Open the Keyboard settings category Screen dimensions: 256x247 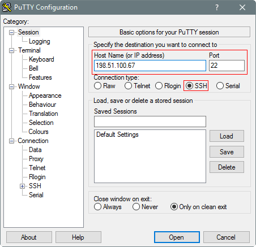(x=41, y=59)
